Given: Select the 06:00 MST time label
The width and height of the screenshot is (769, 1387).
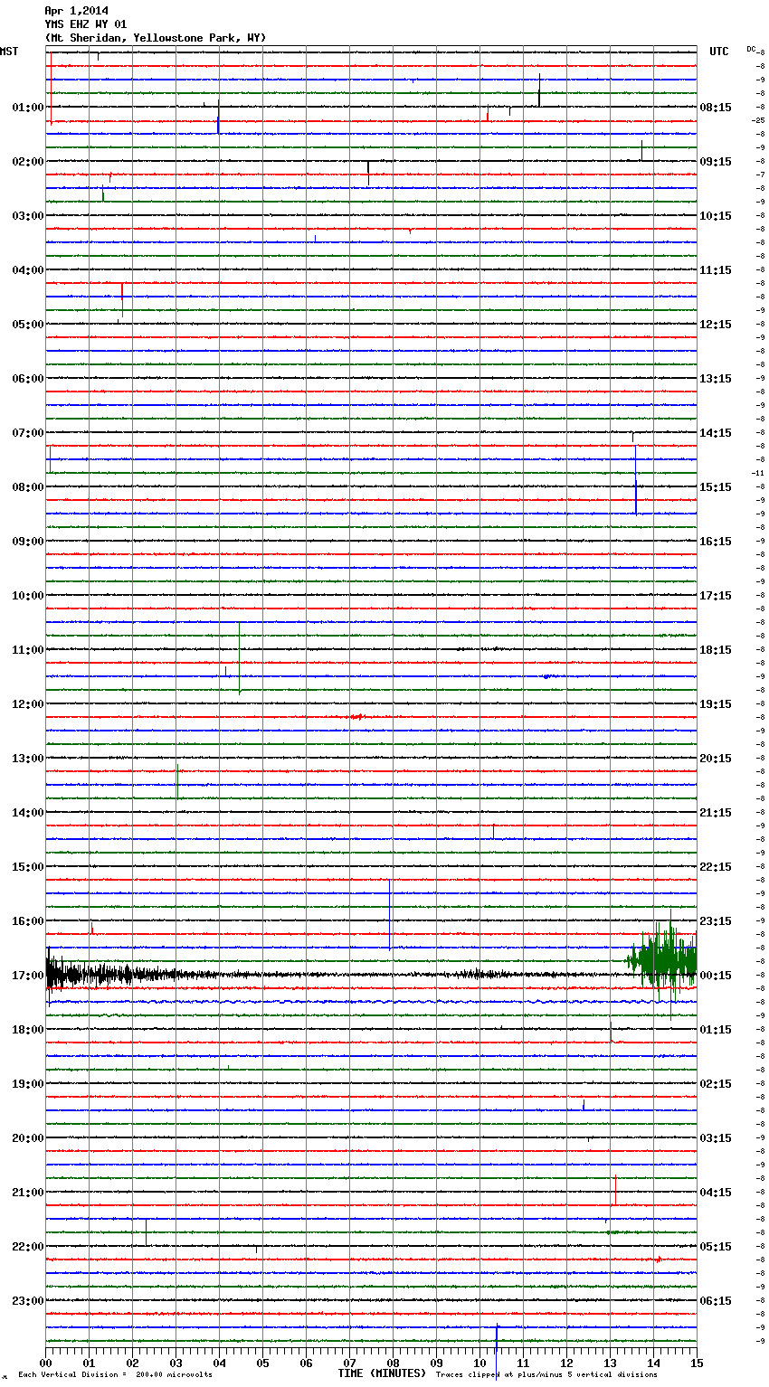Looking at the screenshot, I should (x=28, y=379).
